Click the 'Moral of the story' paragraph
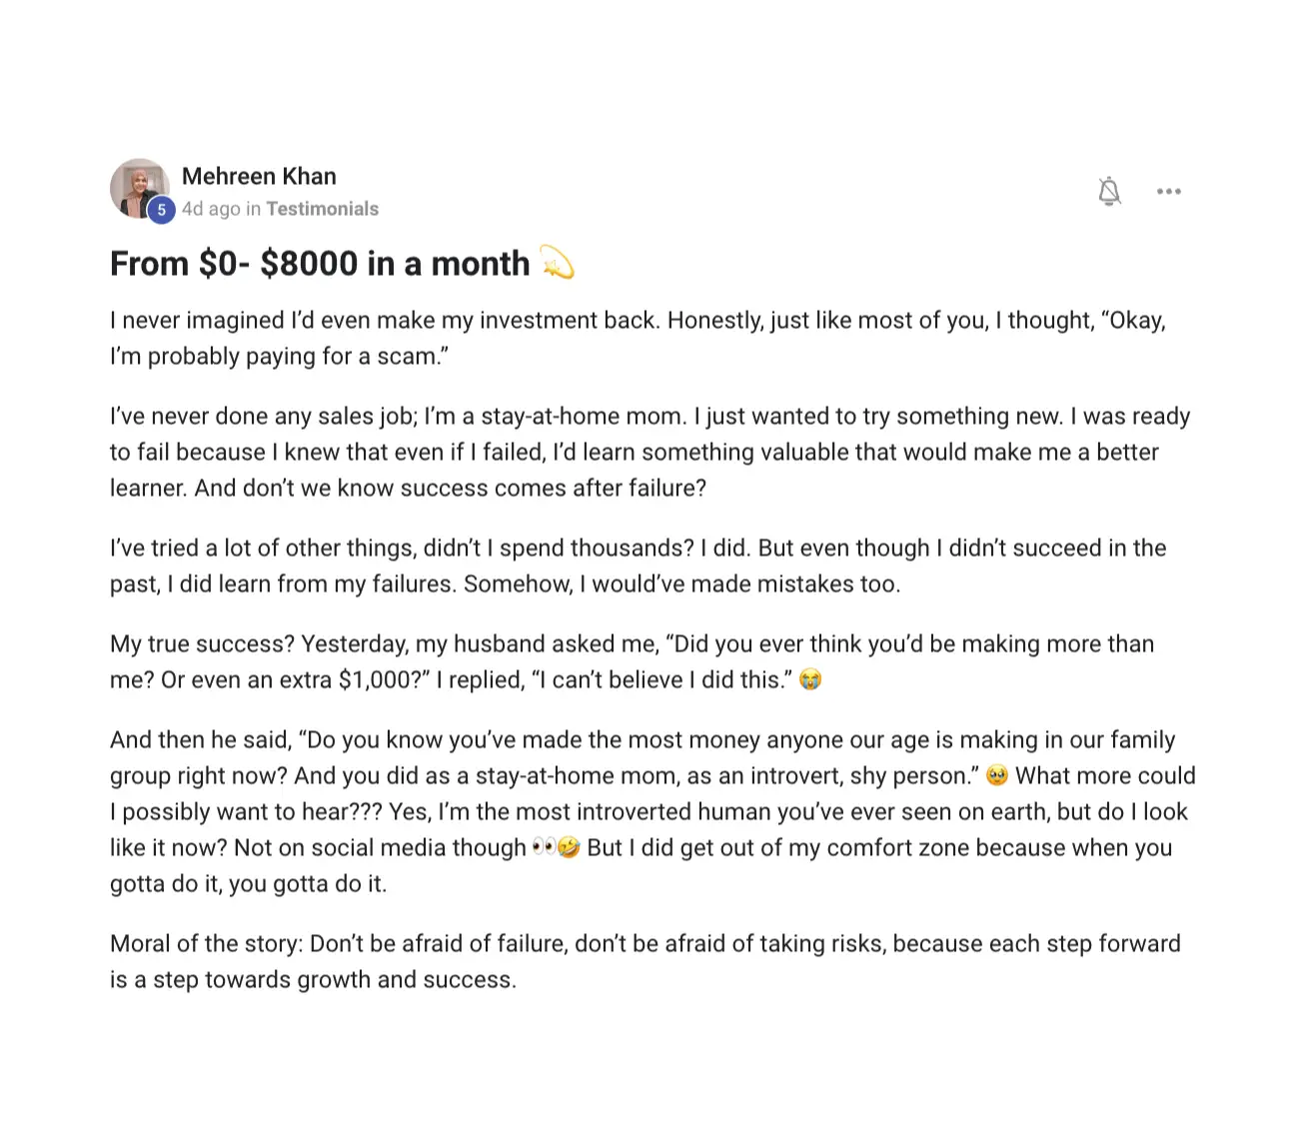The width and height of the screenshot is (1289, 1146). tap(645, 961)
